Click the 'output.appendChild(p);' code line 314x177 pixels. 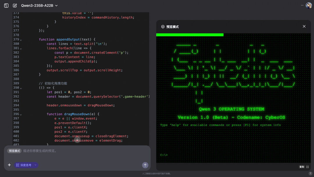[x=76, y=61]
